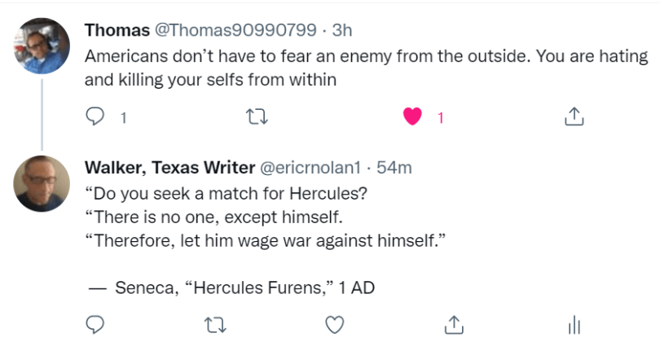Click the 3h timestamp
660x351 pixels.
pyautogui.click(x=342, y=30)
